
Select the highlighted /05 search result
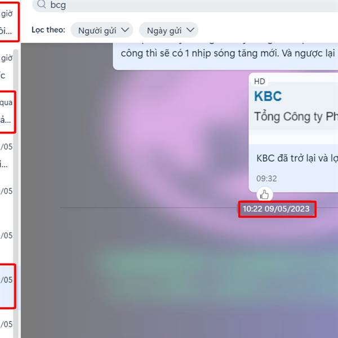tap(6, 287)
